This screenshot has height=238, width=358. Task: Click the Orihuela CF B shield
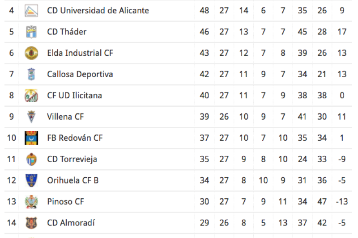pos(31,180)
